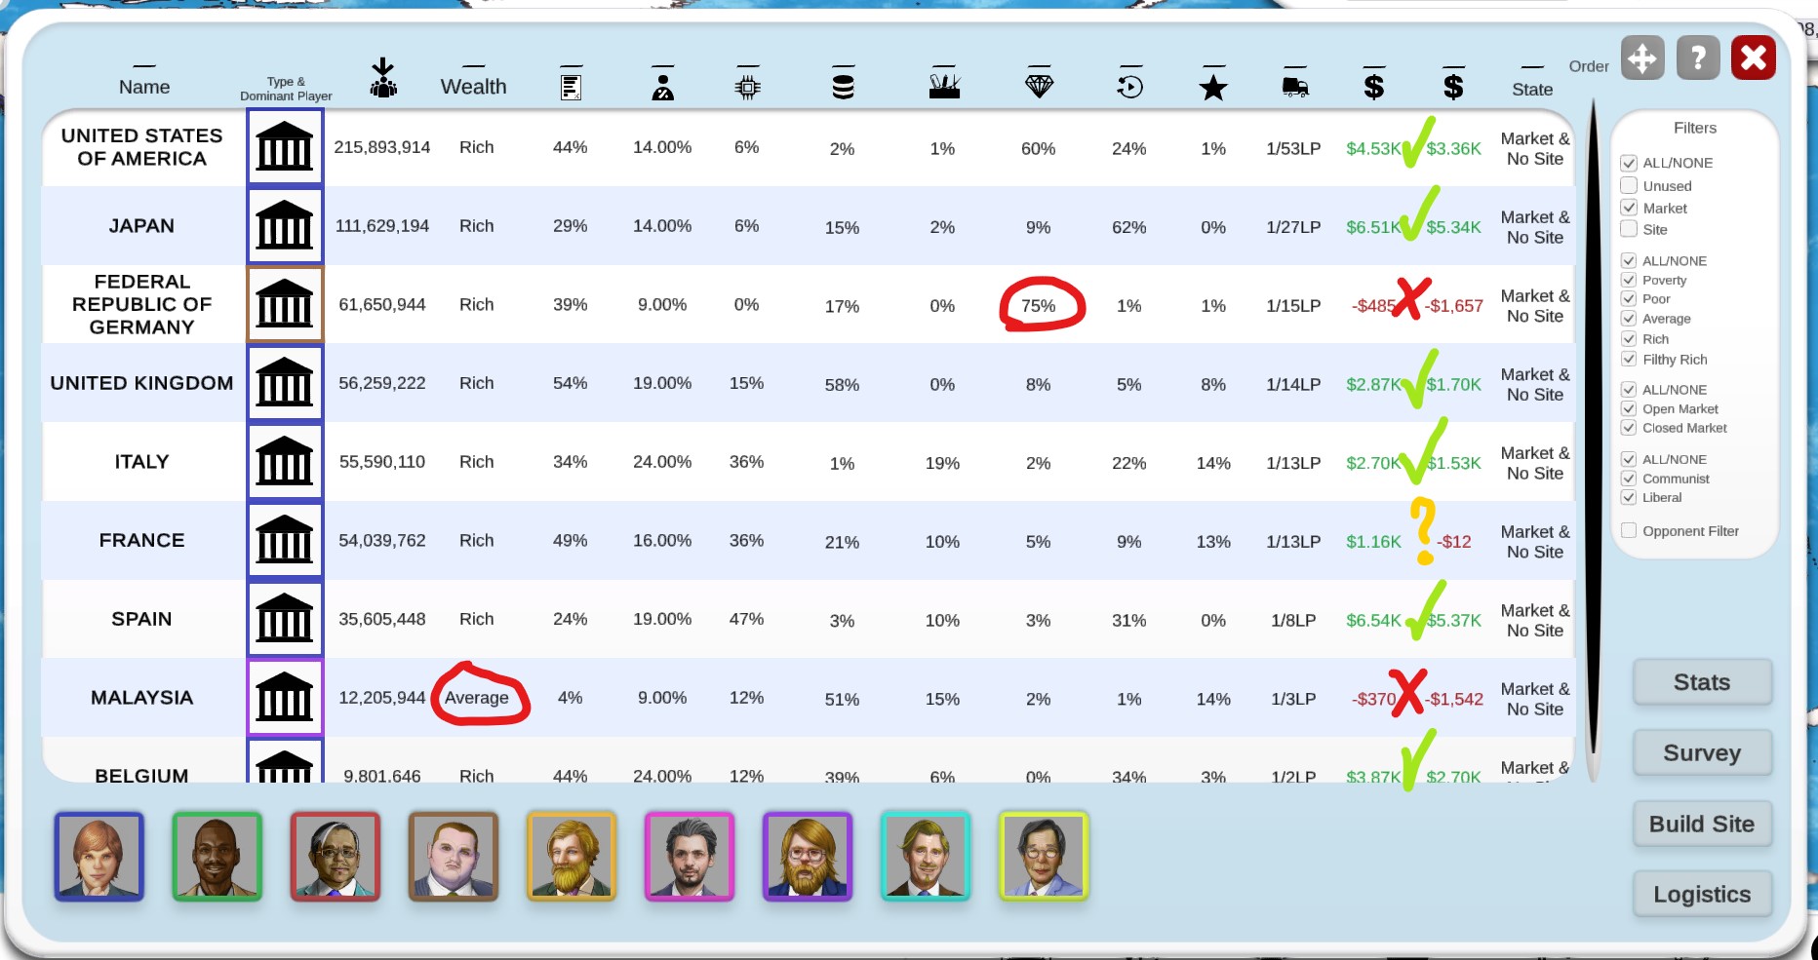
Task: Click Germany's brown-bordered bank icon
Action: tap(285, 304)
